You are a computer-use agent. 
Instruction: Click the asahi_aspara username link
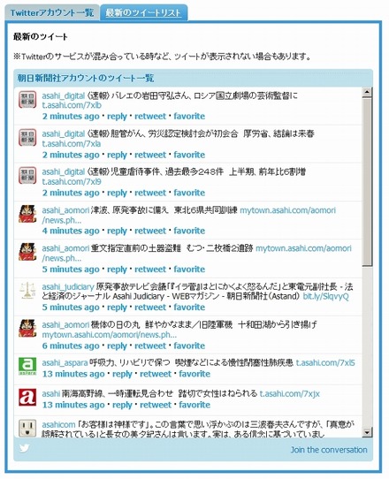pos(65,362)
